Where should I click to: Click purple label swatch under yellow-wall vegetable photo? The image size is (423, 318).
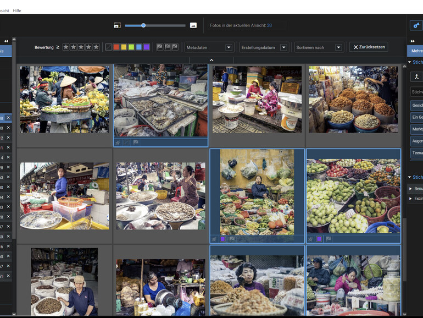click(222, 239)
